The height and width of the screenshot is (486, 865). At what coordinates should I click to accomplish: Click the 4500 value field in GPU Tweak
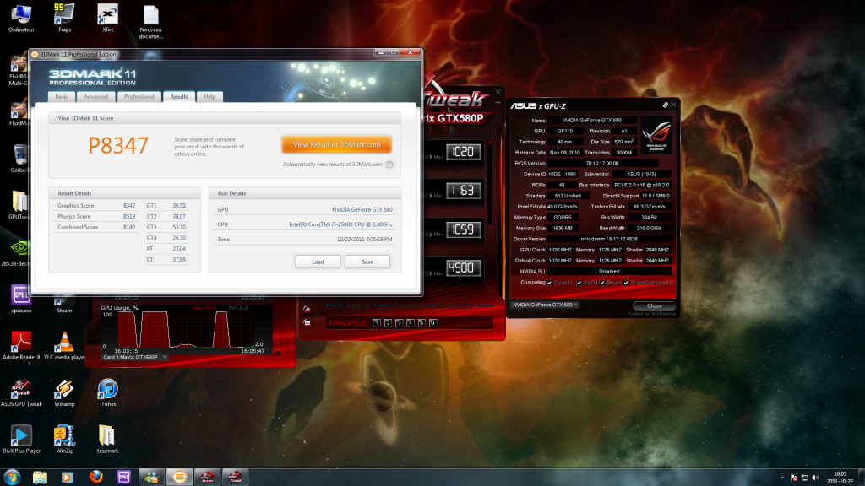click(x=464, y=268)
